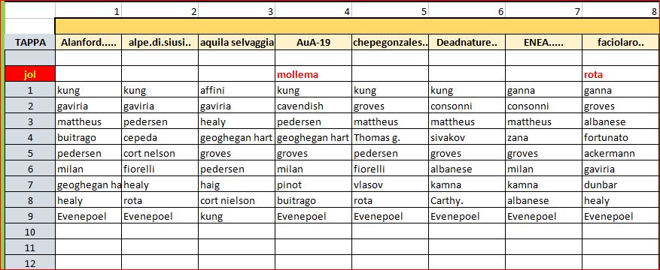Select the AuA-19 header cell
The image size is (660, 270).
pyautogui.click(x=314, y=42)
